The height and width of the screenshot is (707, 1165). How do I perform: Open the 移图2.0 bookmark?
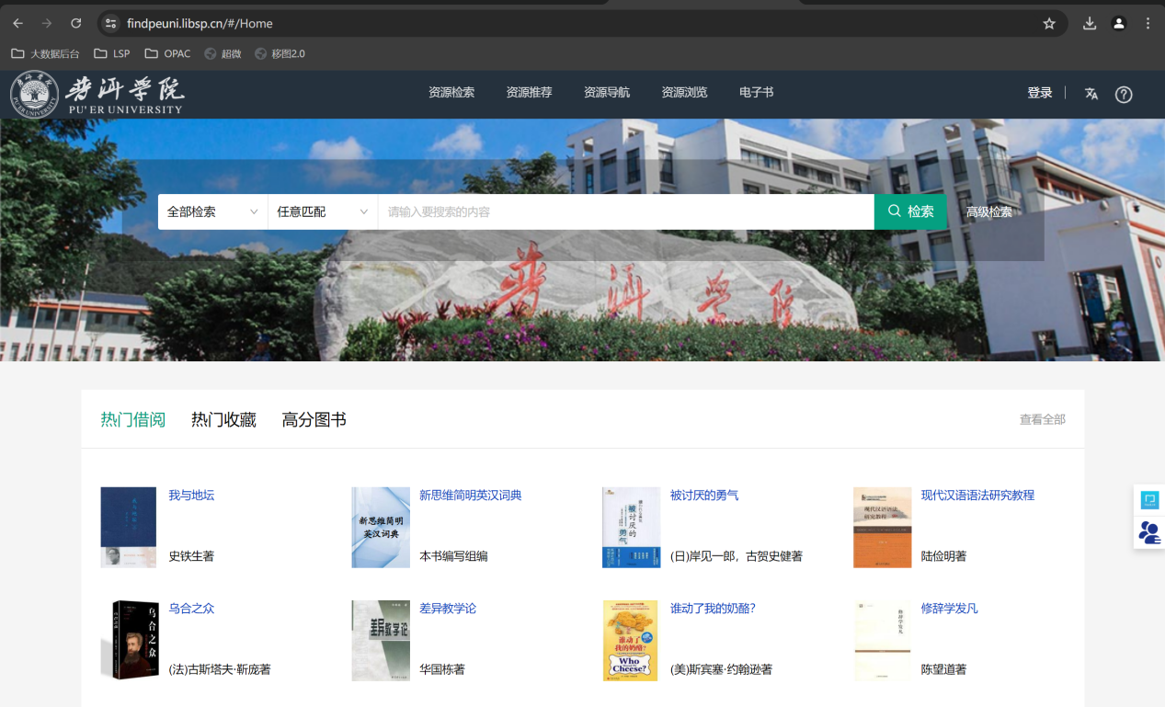[x=280, y=53]
